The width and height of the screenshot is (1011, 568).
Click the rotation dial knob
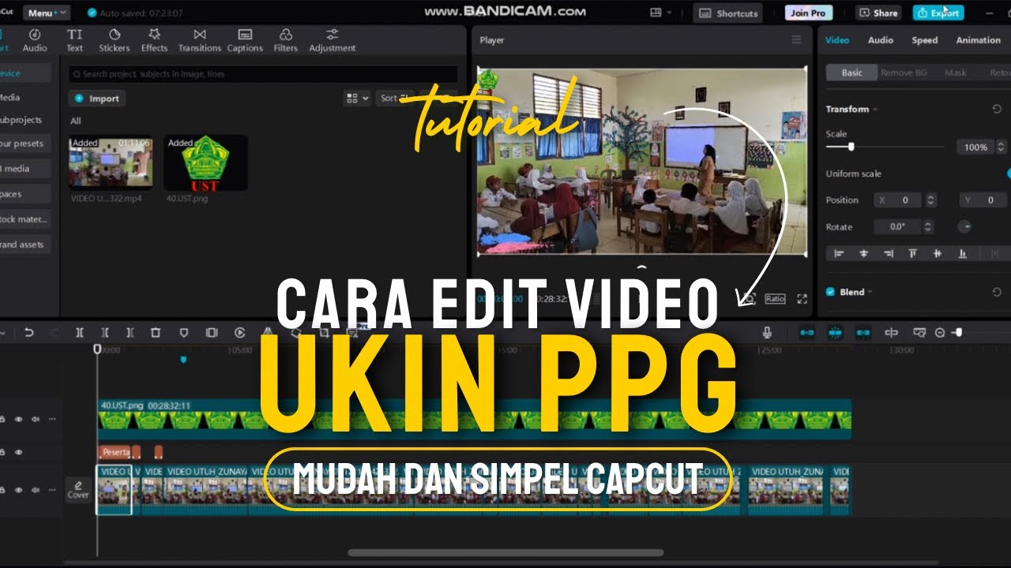click(x=964, y=226)
